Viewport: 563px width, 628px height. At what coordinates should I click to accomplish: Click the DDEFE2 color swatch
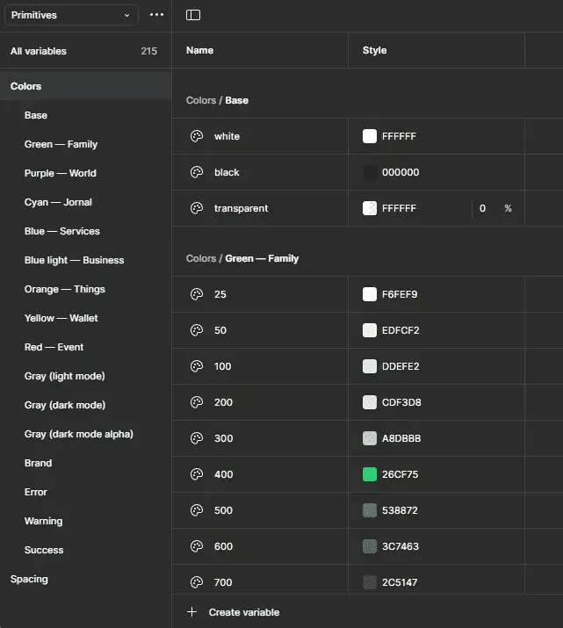[x=370, y=366]
